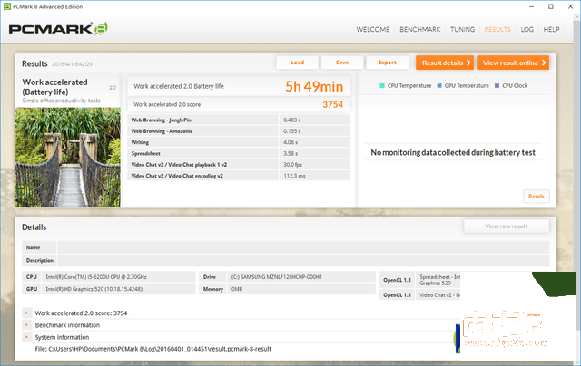Switch to the BENCHMARK tab
This screenshot has height=366, width=581.
tap(420, 29)
